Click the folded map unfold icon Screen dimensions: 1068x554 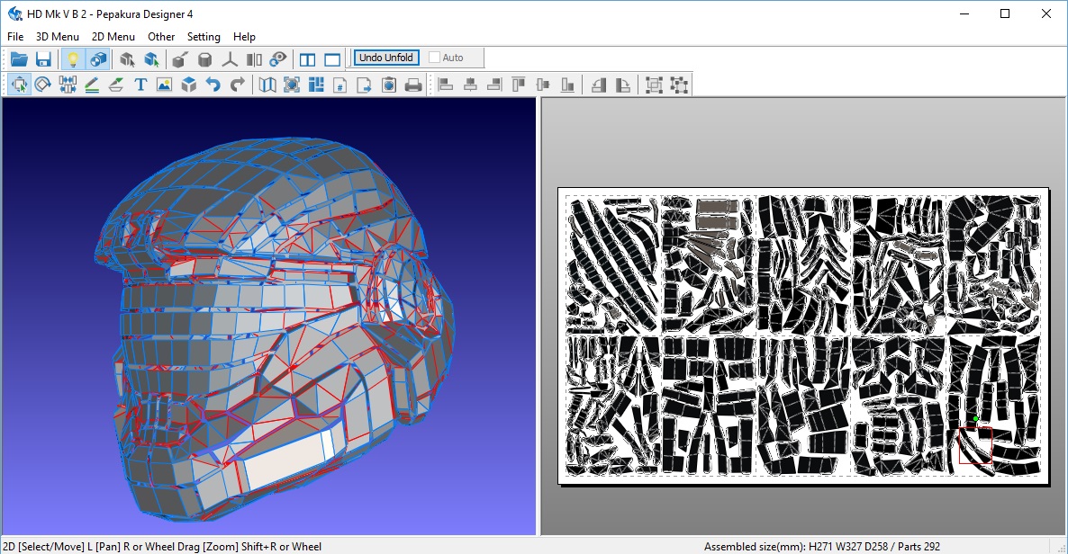(x=267, y=85)
